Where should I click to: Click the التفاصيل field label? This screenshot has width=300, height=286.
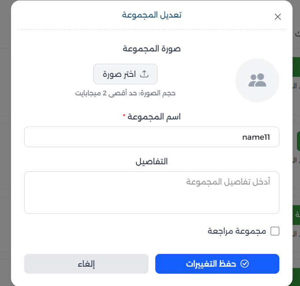152,161
